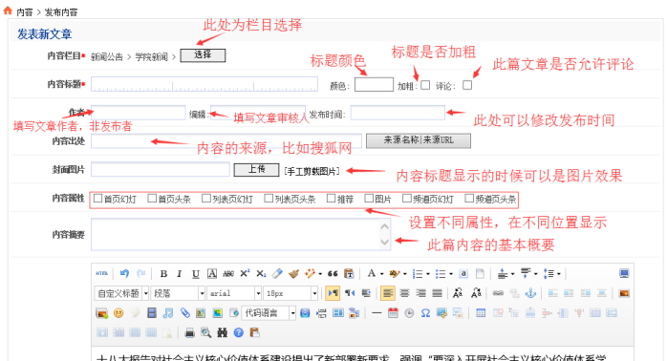Expand the arial font family dropdown
This screenshot has height=361, width=667.
pos(234,293)
